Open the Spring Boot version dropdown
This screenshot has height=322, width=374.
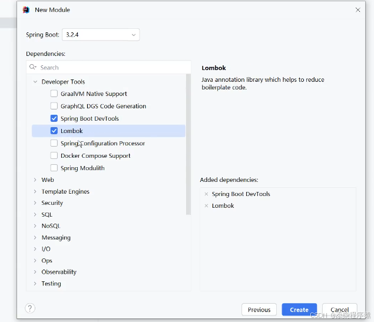[101, 35]
